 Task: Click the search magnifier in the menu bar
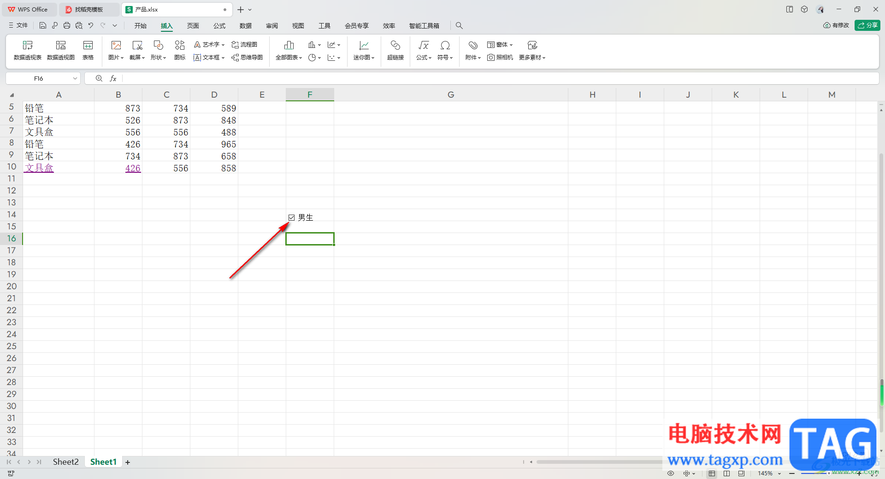pyautogui.click(x=459, y=26)
